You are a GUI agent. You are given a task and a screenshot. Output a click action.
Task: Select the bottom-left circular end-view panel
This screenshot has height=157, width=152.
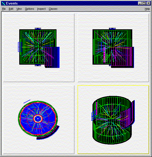coord(38,119)
